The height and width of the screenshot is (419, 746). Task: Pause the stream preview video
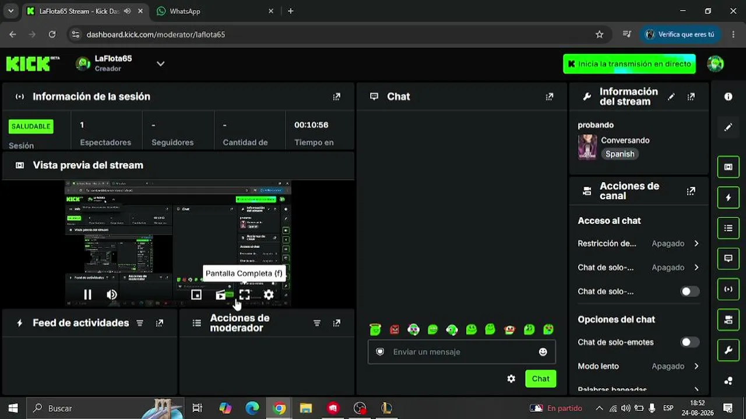87,295
